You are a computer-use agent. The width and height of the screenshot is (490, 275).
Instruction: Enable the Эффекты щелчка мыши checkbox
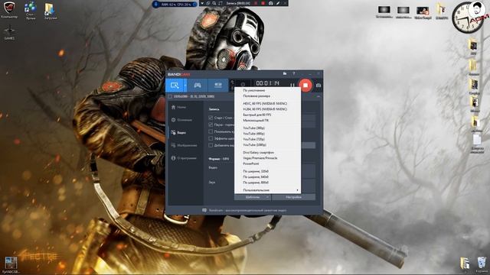tap(211, 138)
